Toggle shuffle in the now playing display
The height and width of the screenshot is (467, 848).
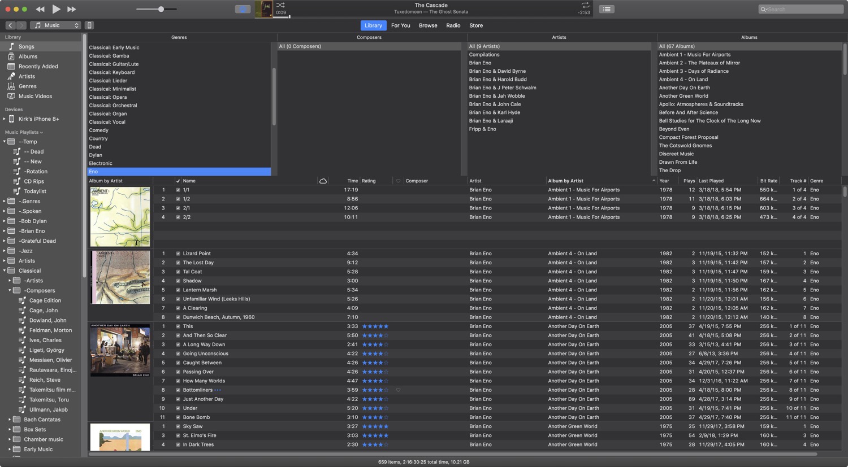pos(280,5)
